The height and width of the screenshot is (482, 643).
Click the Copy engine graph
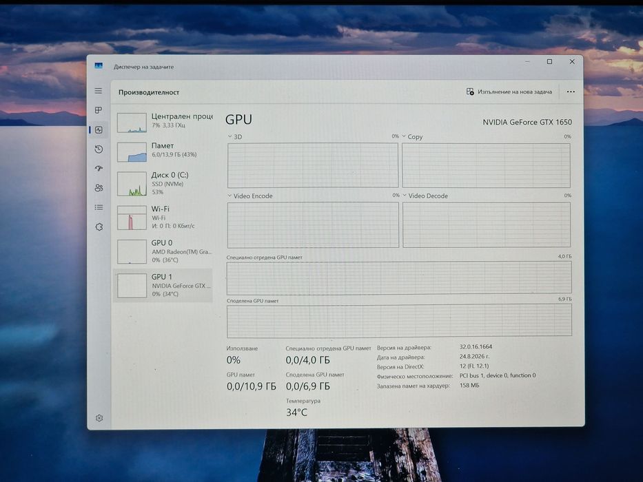486,165
